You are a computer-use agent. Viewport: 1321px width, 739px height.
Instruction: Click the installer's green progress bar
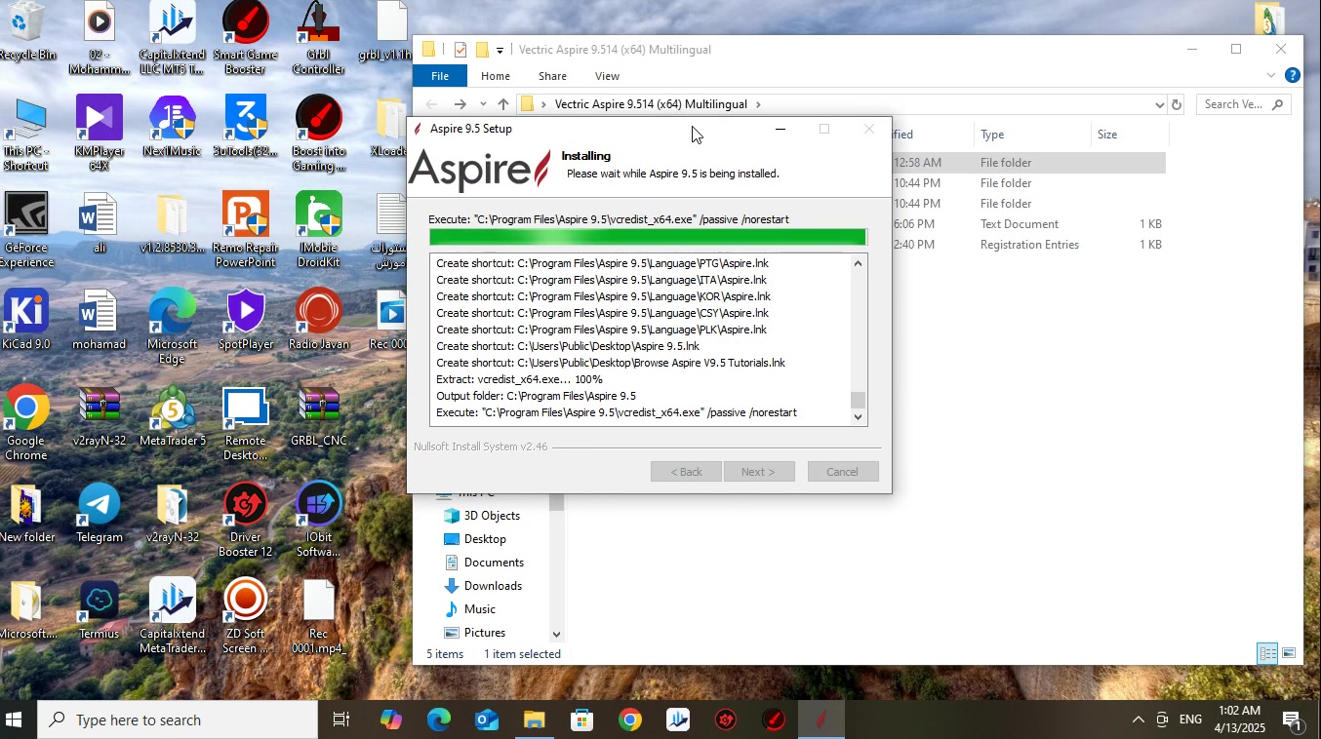(648, 237)
